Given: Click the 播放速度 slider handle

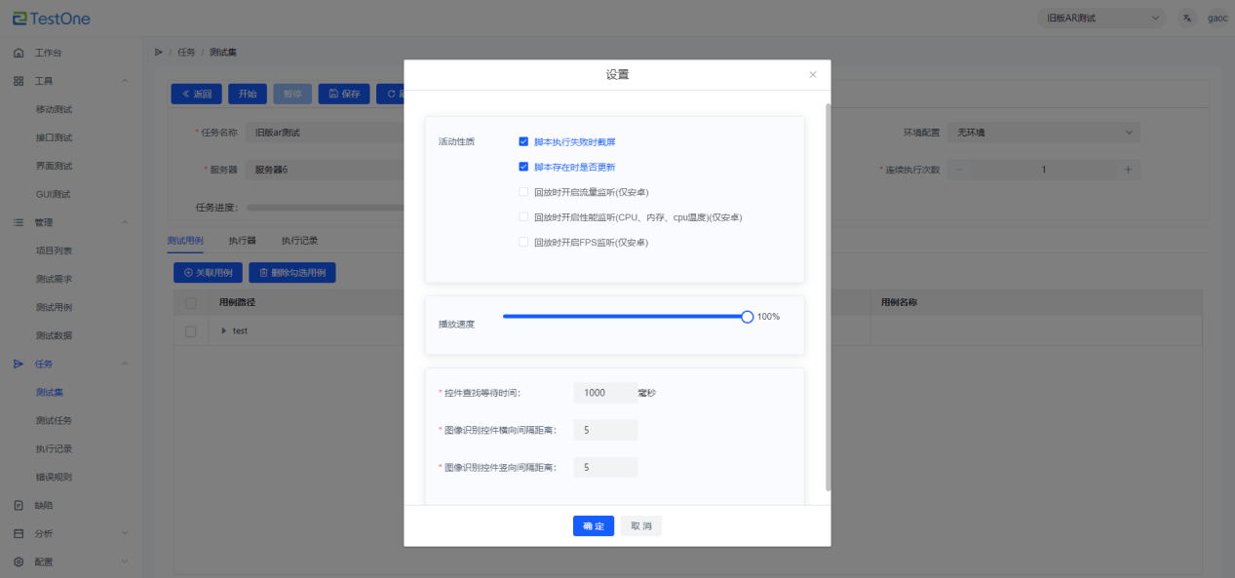Looking at the screenshot, I should pyautogui.click(x=748, y=317).
